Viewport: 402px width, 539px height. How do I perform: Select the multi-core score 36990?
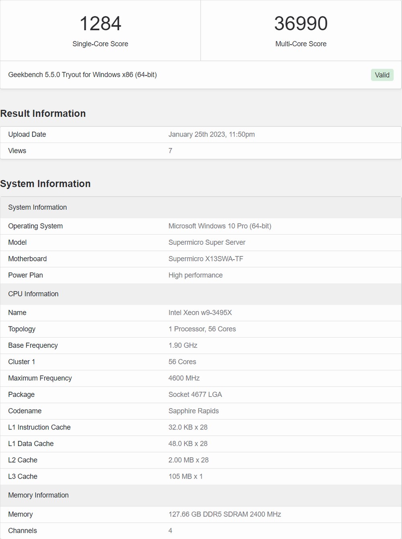point(301,23)
